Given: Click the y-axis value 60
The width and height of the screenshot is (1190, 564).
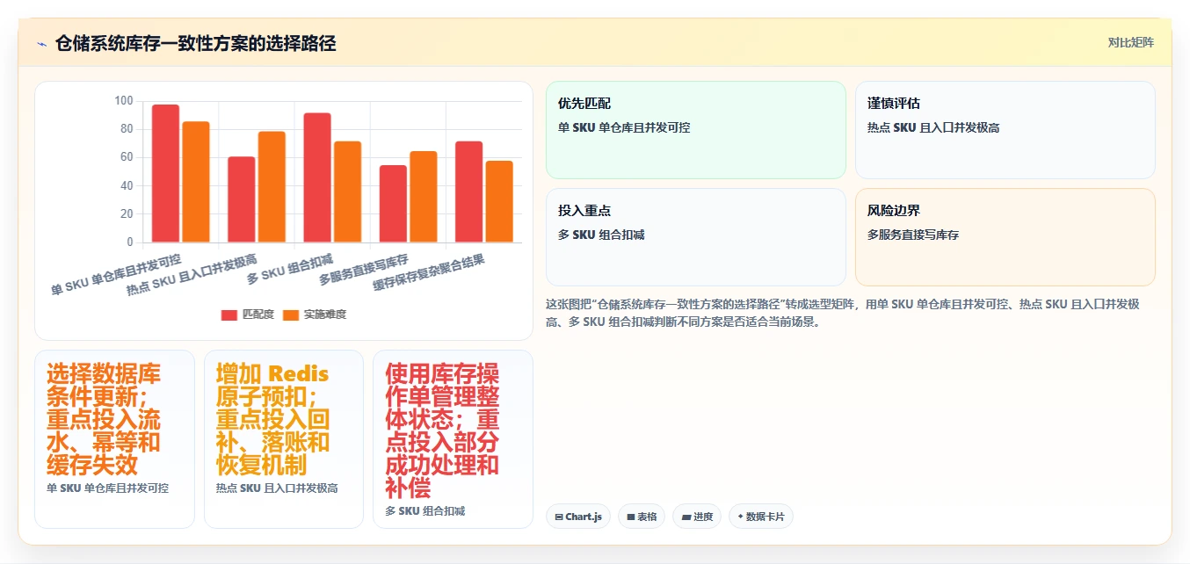Looking at the screenshot, I should coord(127,157).
